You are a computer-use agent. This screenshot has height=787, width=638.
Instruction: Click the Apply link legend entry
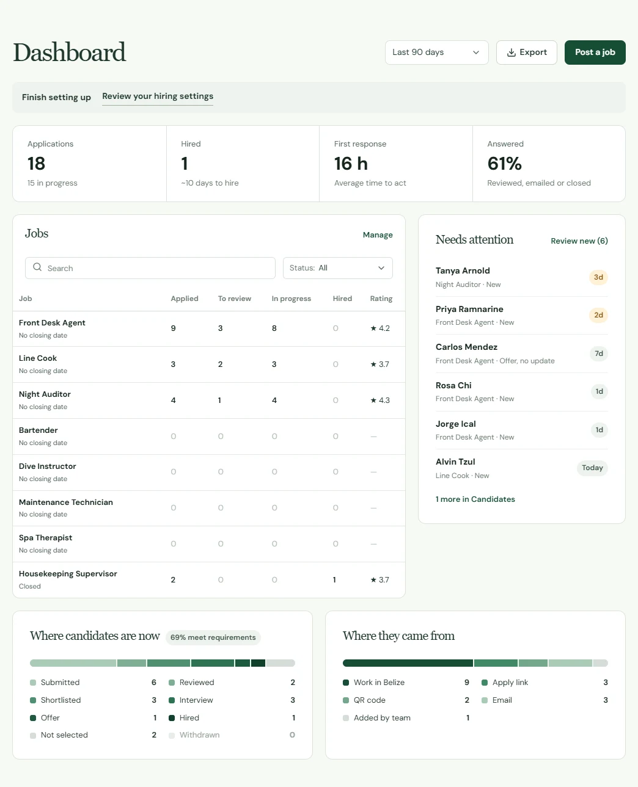(544, 683)
